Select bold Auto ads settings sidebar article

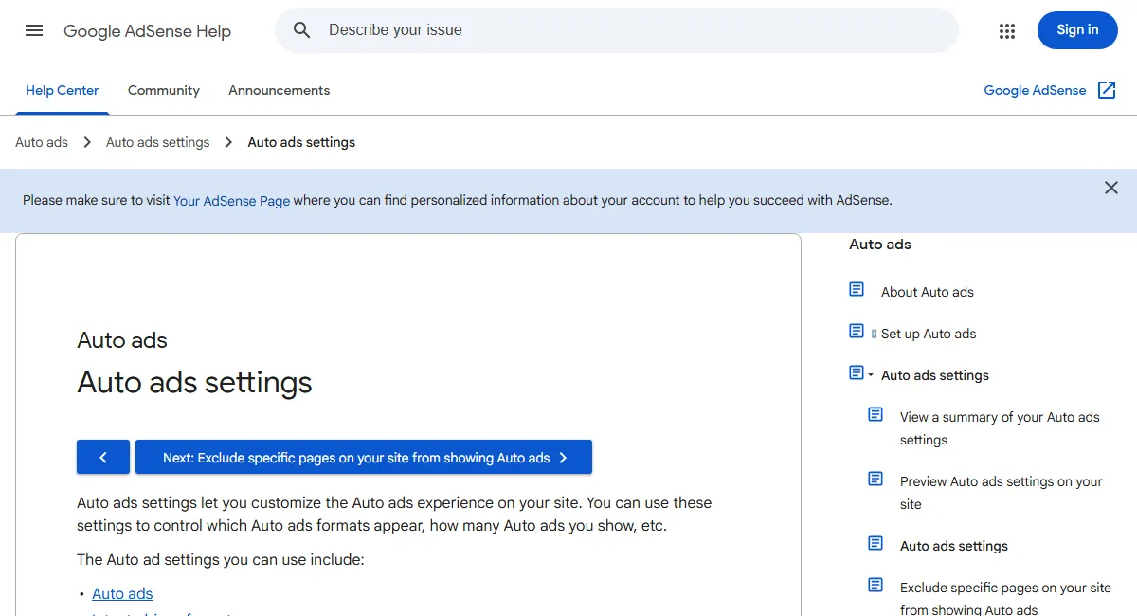954,546
